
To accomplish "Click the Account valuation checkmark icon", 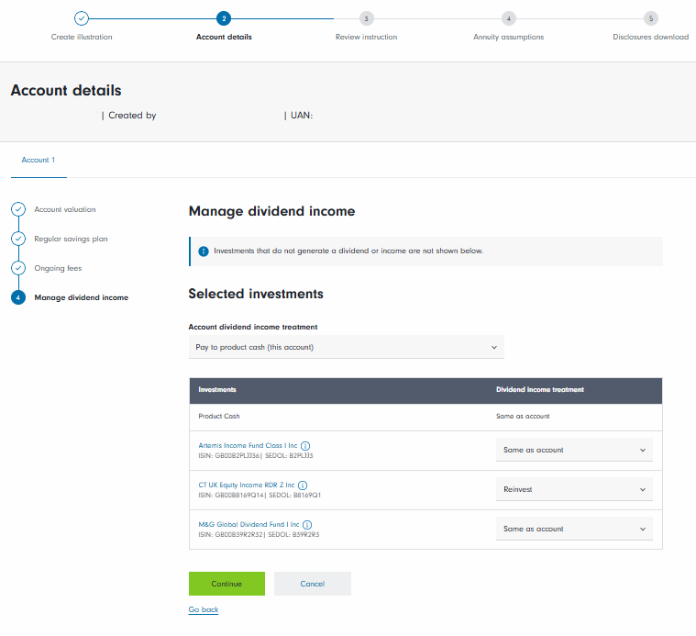I will point(18,209).
